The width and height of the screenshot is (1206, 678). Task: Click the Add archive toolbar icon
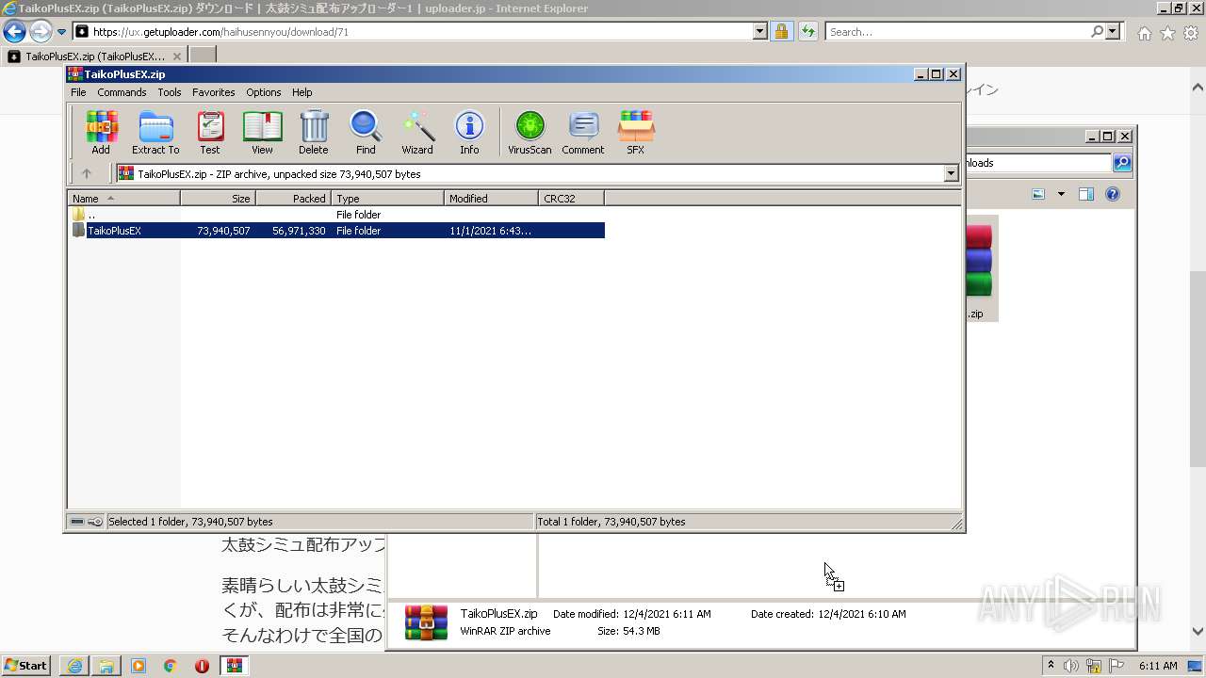tap(101, 132)
